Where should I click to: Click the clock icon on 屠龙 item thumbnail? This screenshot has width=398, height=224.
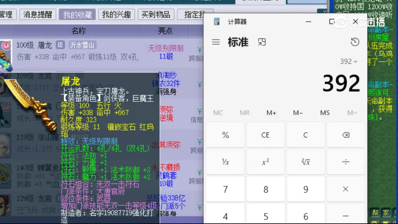(6, 46)
